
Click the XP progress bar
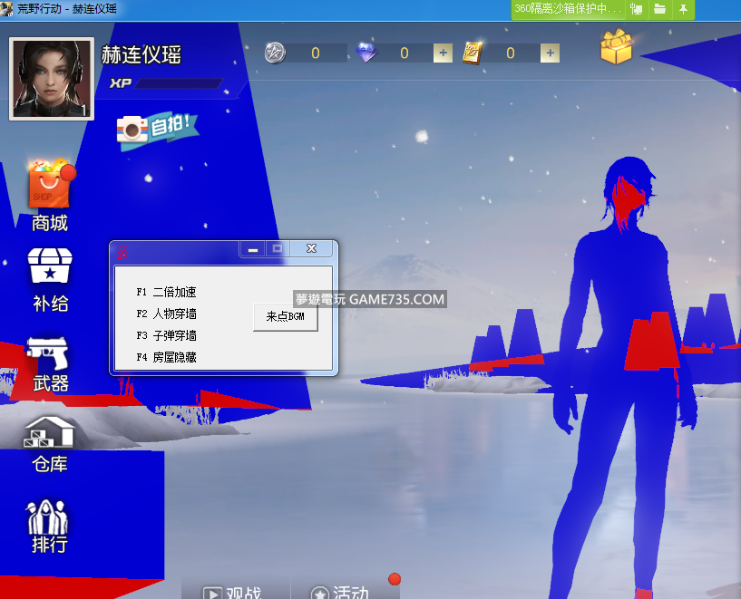pos(179,83)
